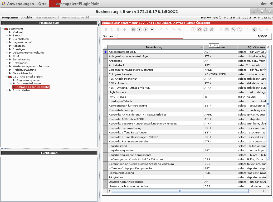This screenshot has width=273, height=202.
Task: Select the Dokumentenverwaltung tree item
Action: 28,53
